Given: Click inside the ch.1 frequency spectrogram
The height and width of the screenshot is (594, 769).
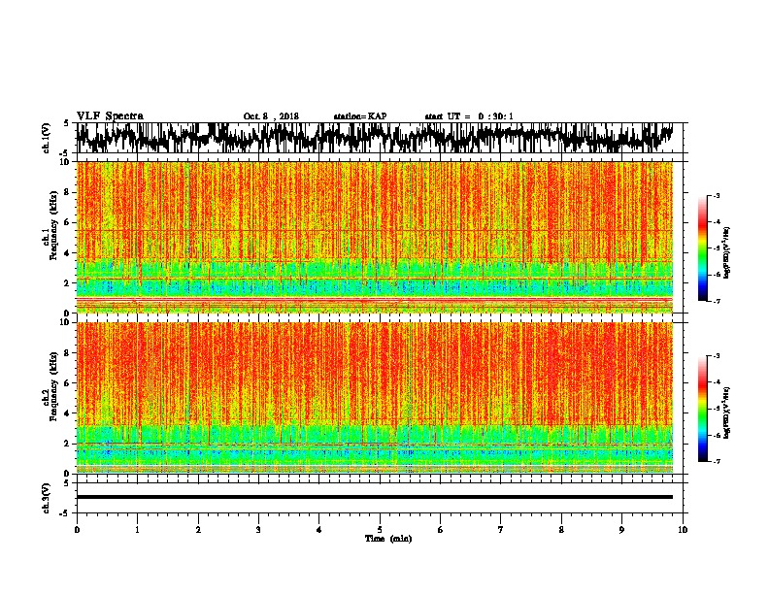Looking at the screenshot, I should click(x=374, y=237).
